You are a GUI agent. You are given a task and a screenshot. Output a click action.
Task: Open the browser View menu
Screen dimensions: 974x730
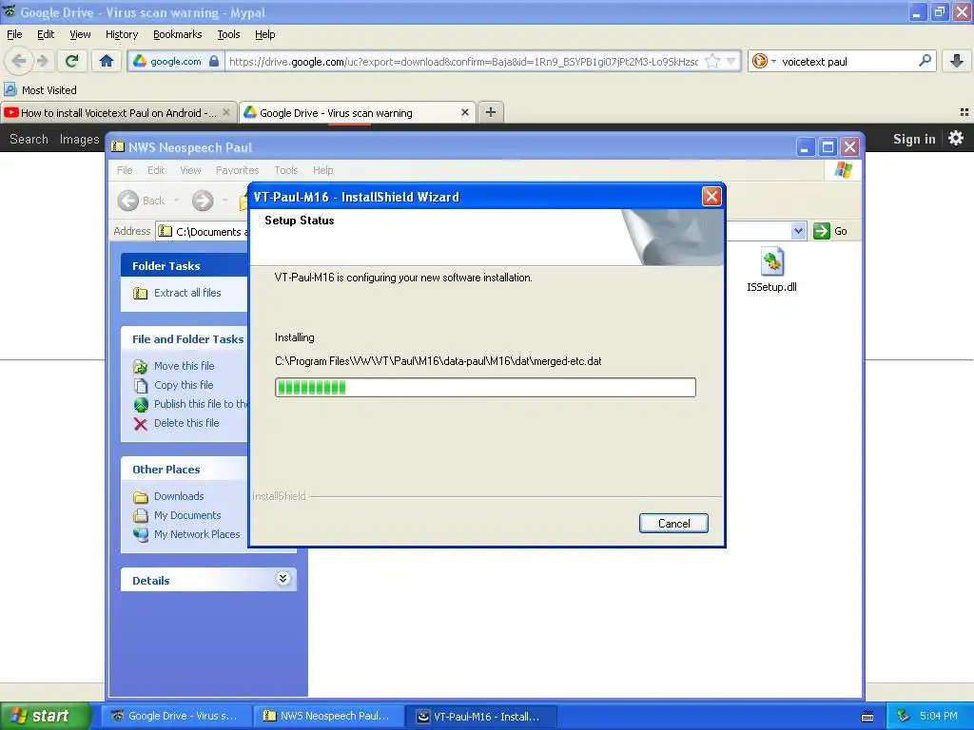point(80,34)
